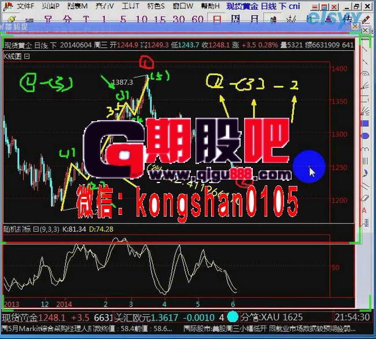The width and height of the screenshot is (376, 339).
Task: Click the K:81.34 indicator value
Action: [74, 229]
